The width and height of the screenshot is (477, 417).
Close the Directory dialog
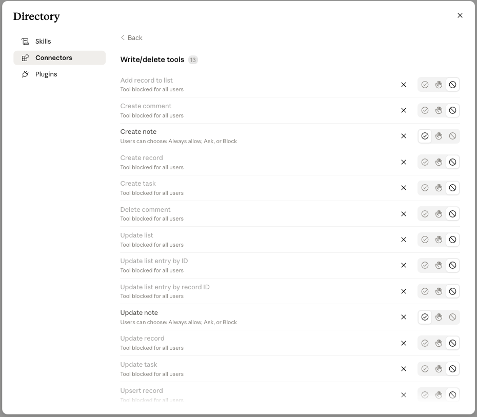(460, 15)
